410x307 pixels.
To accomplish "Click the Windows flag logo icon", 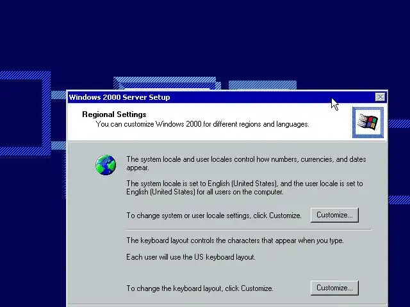I will (x=368, y=122).
